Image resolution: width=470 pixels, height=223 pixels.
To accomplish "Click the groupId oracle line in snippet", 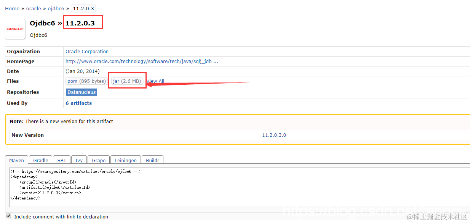I will coord(48,182).
